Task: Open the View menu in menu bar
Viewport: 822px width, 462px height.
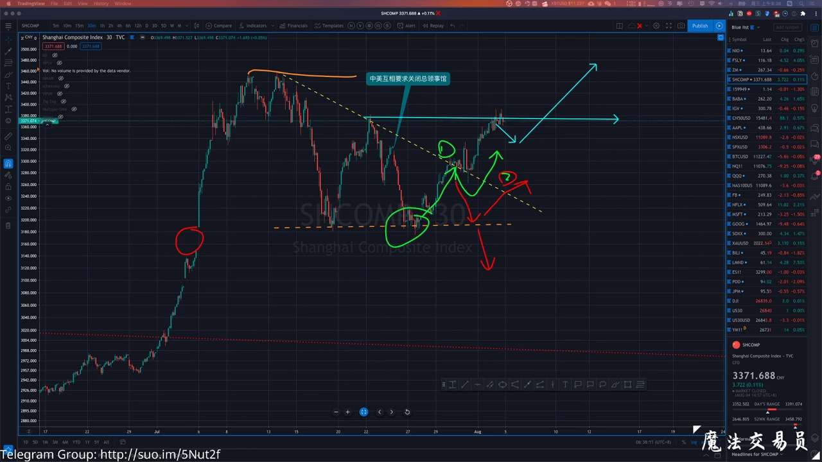Action: pyautogui.click(x=83, y=3)
